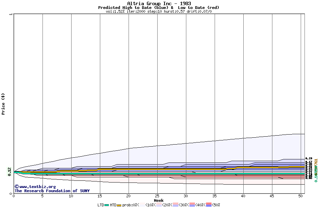
Task: Click the 'drift:0.07/0' parameter text
Action: pos(199,11)
